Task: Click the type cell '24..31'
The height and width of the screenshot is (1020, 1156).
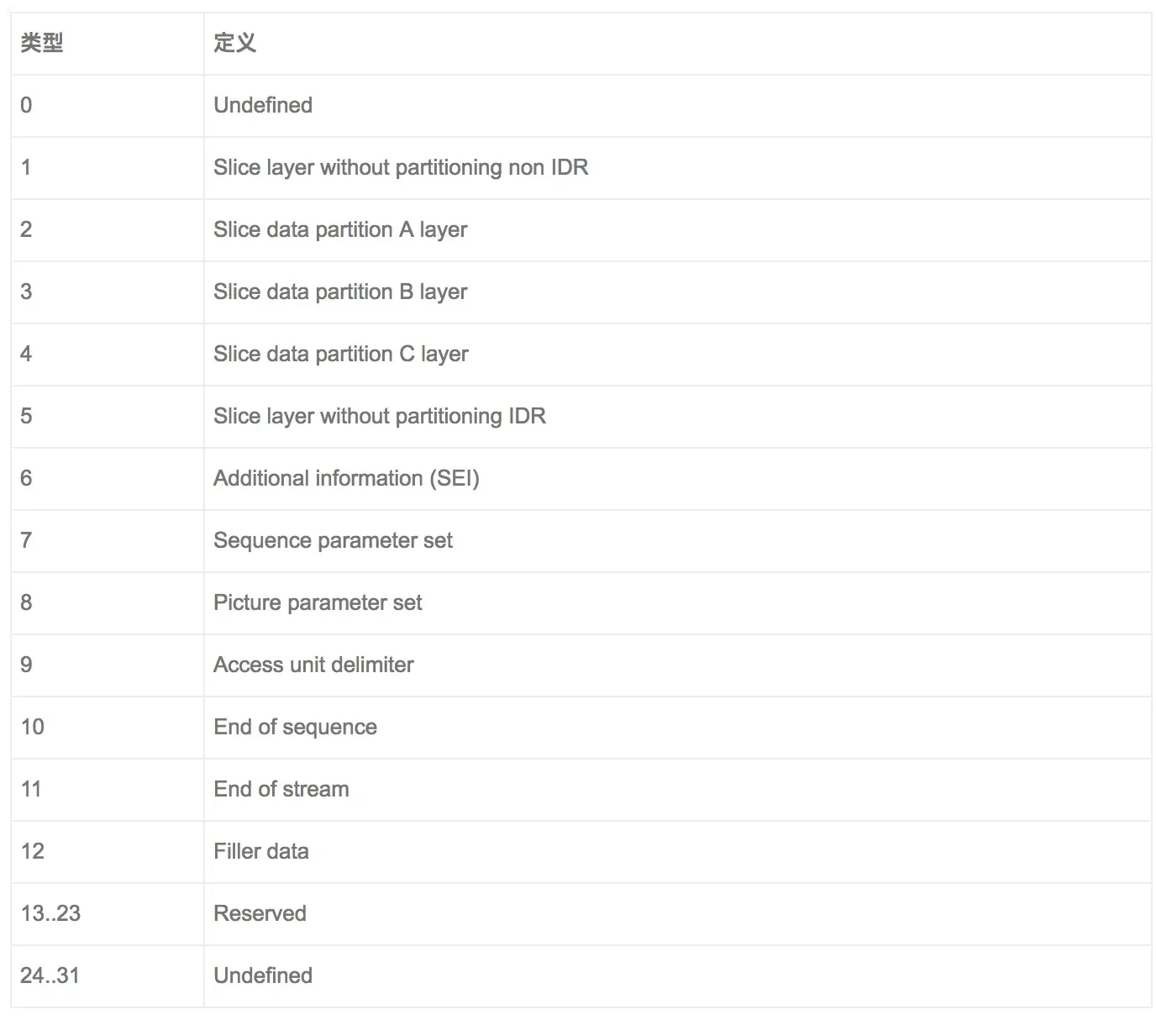Action: pos(108,976)
